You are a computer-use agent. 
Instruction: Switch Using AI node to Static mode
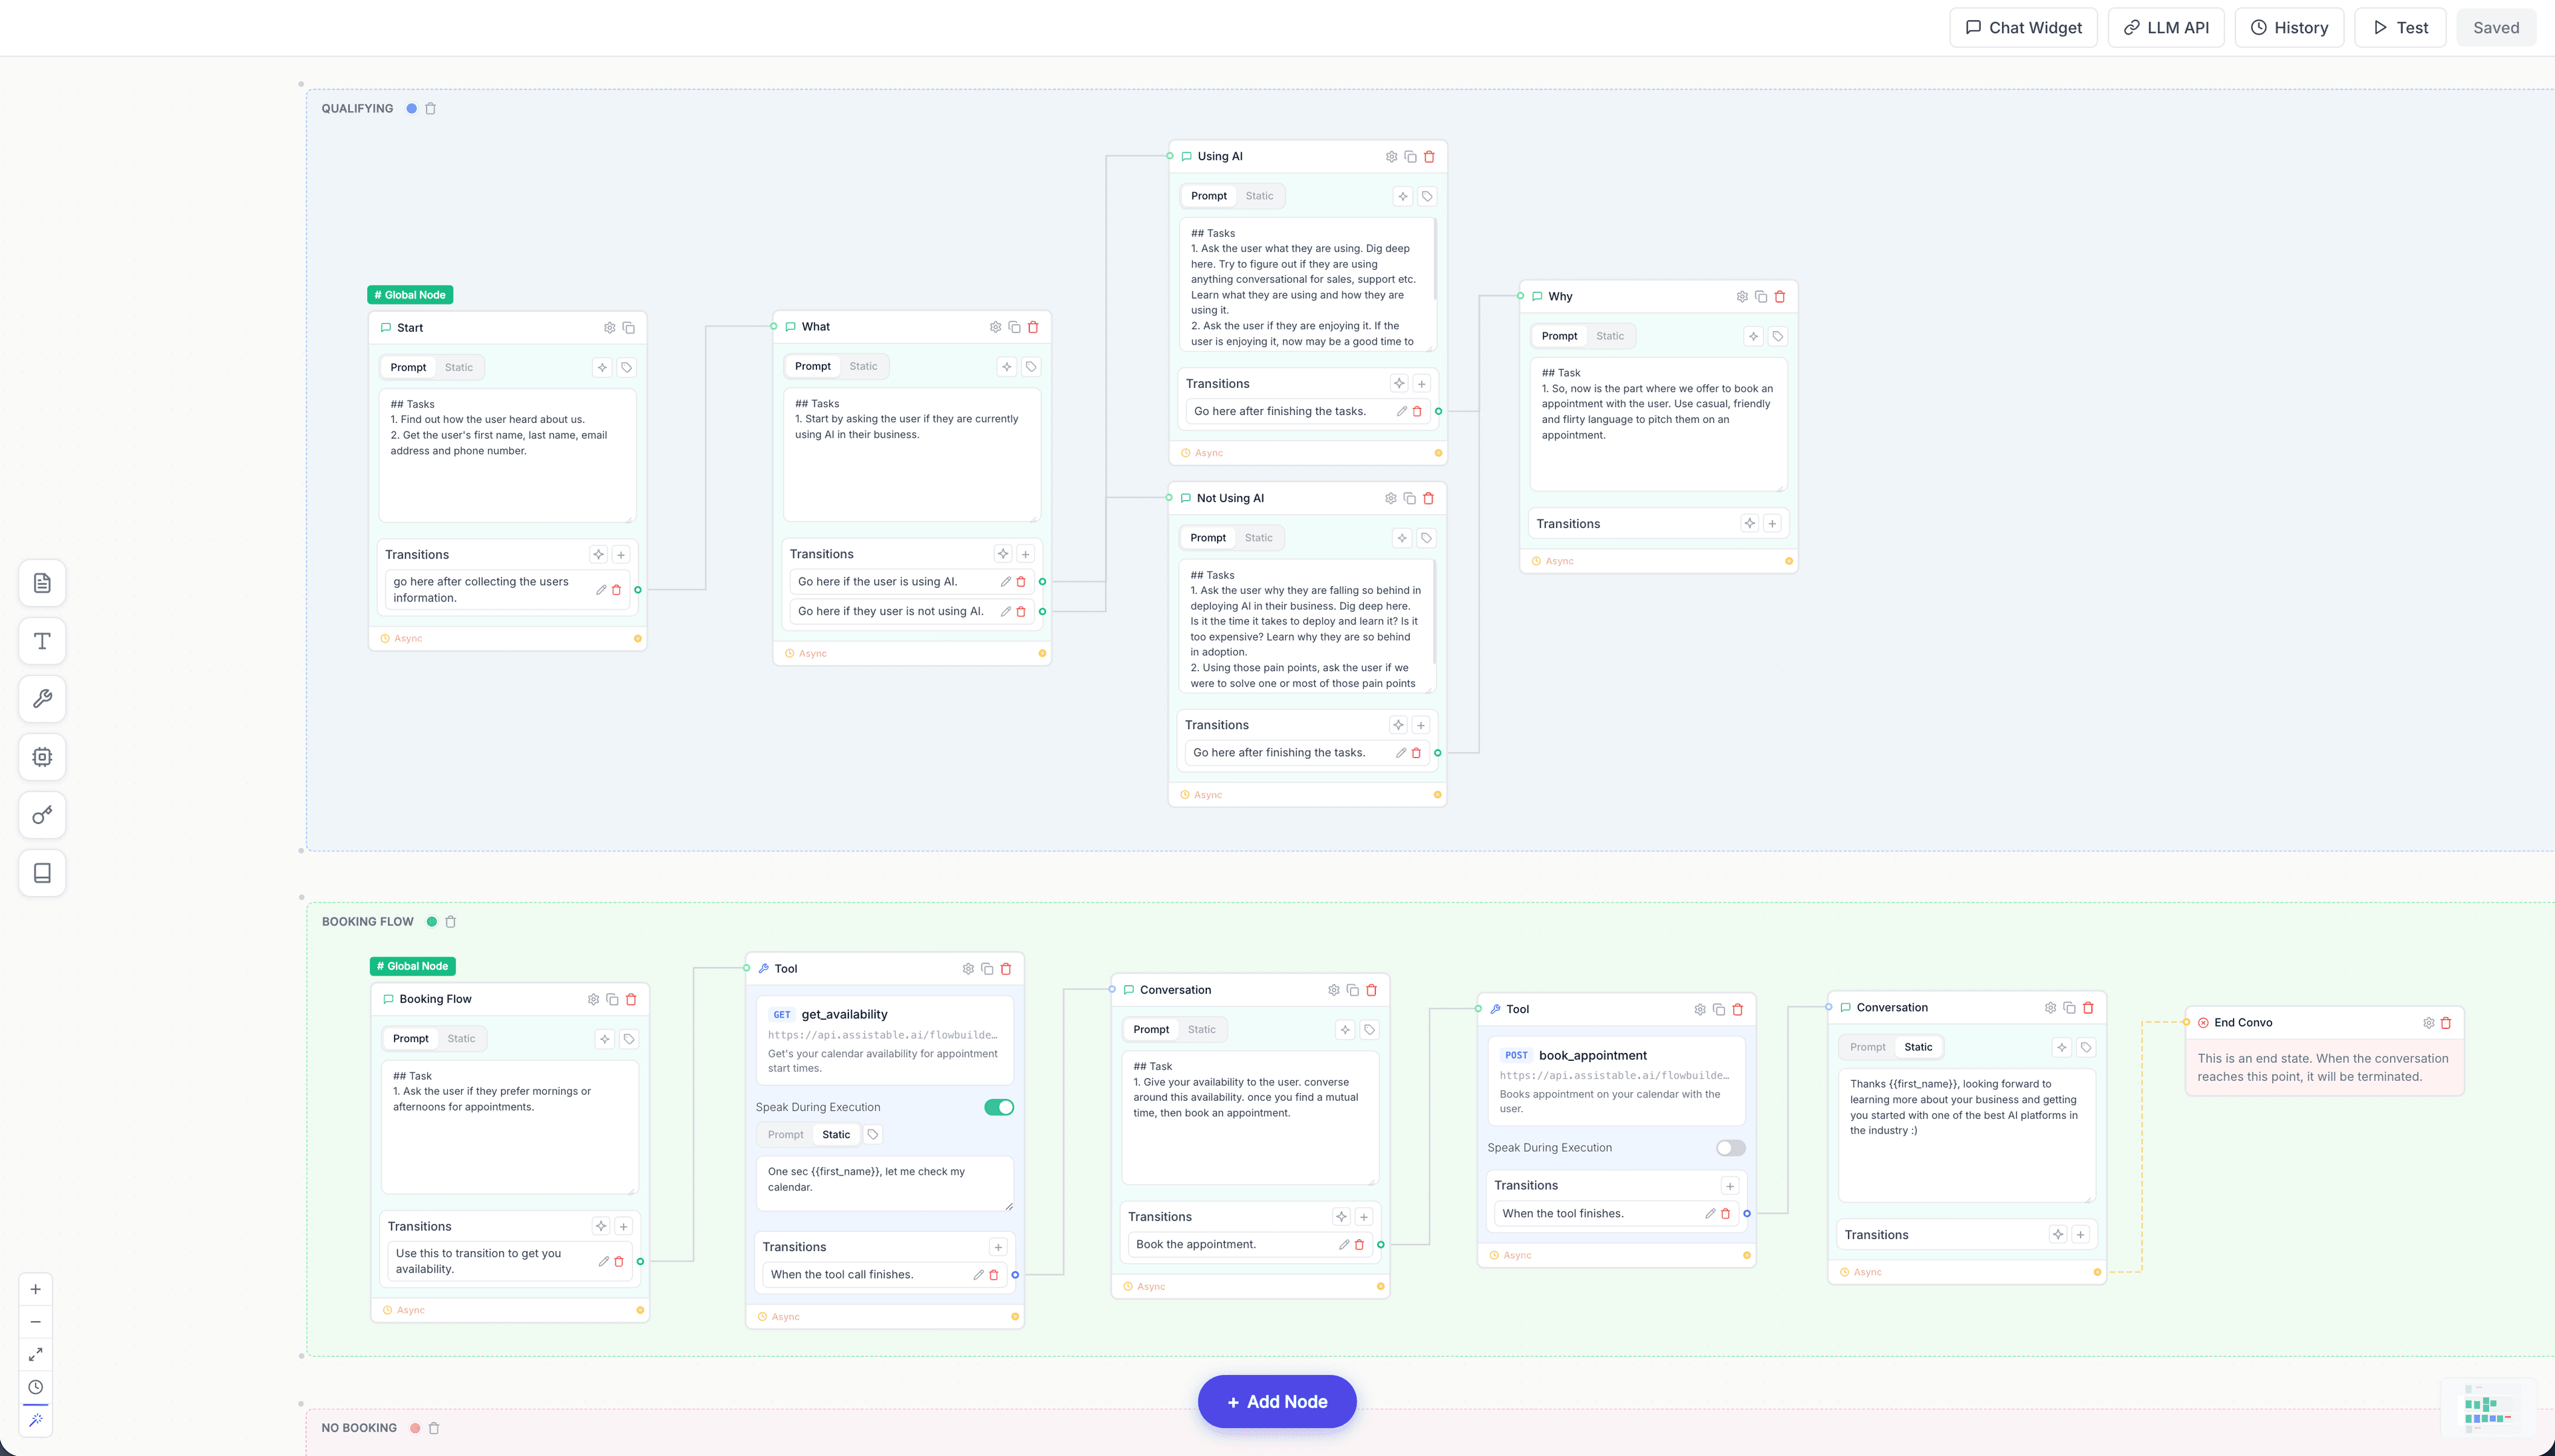(1259, 195)
